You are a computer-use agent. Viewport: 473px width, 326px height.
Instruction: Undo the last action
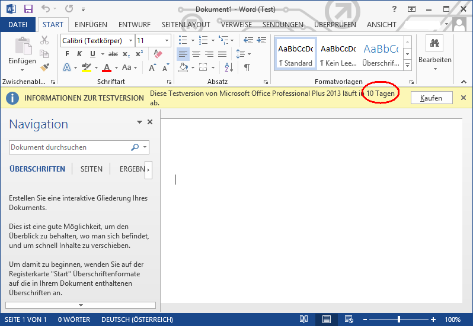[46, 9]
